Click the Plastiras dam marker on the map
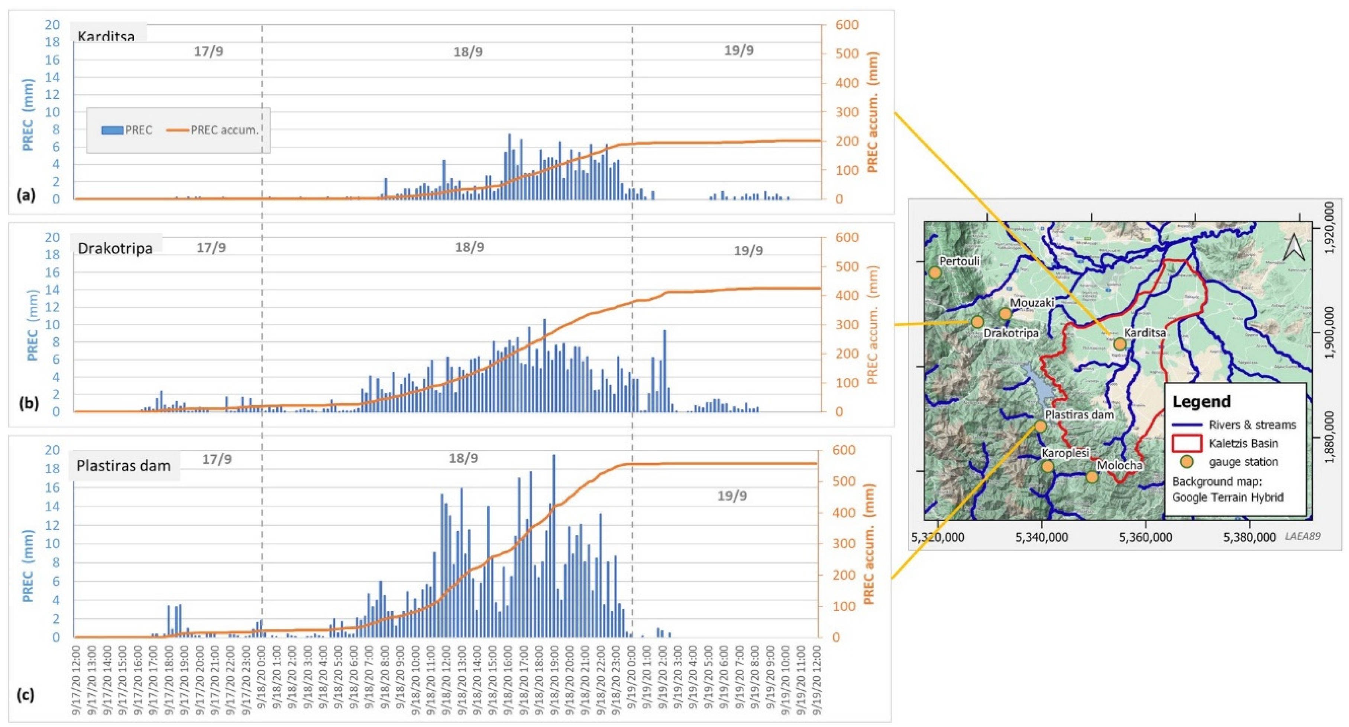This screenshot has height=727, width=1349. coord(1041,426)
